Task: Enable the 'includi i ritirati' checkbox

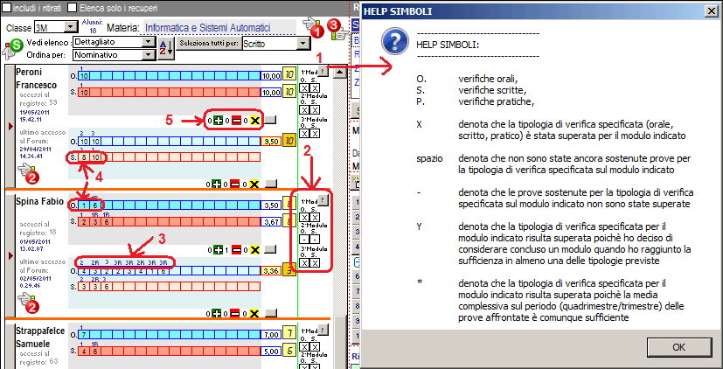Action: pos(8,7)
